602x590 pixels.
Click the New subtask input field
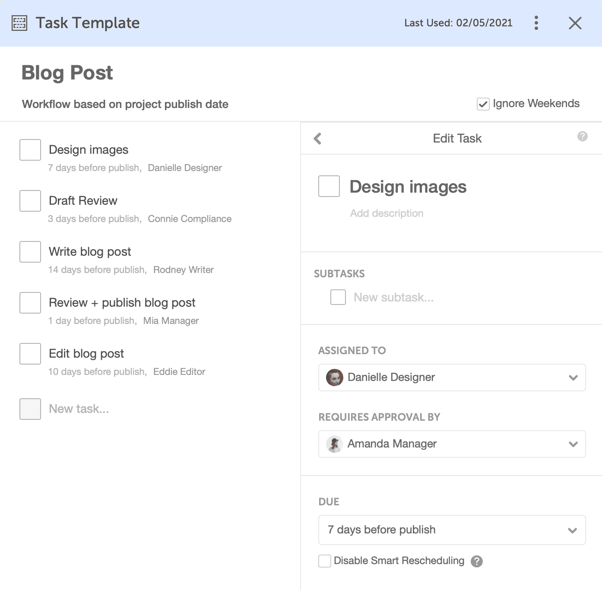click(393, 297)
